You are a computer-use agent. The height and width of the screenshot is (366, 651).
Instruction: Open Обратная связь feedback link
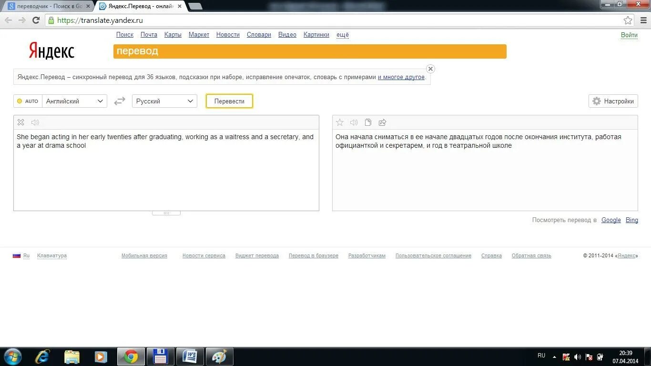coord(531,256)
